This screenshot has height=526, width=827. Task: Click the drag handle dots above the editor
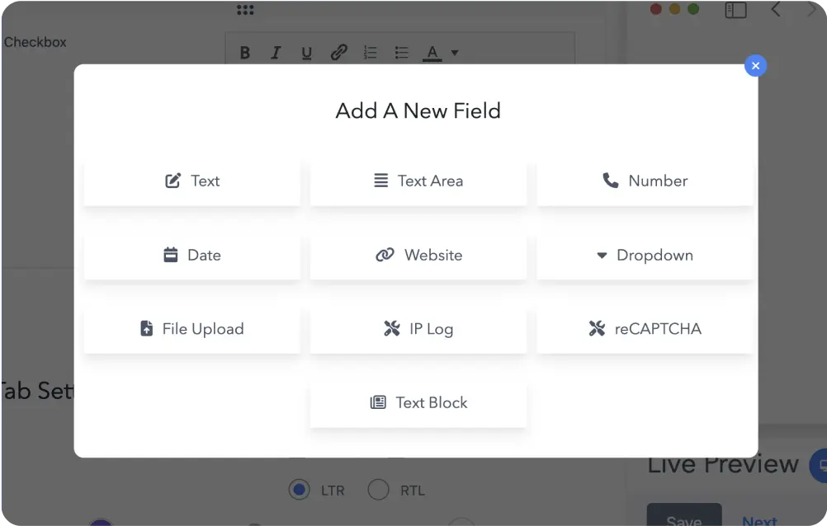click(x=243, y=9)
